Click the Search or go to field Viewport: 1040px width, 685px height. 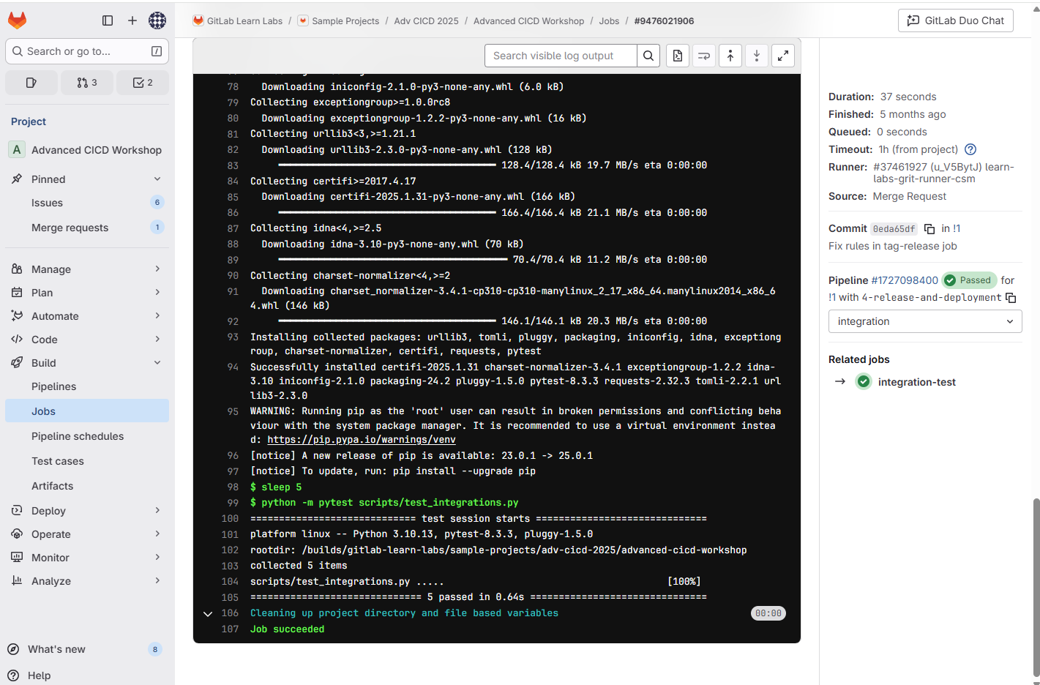[x=86, y=51]
